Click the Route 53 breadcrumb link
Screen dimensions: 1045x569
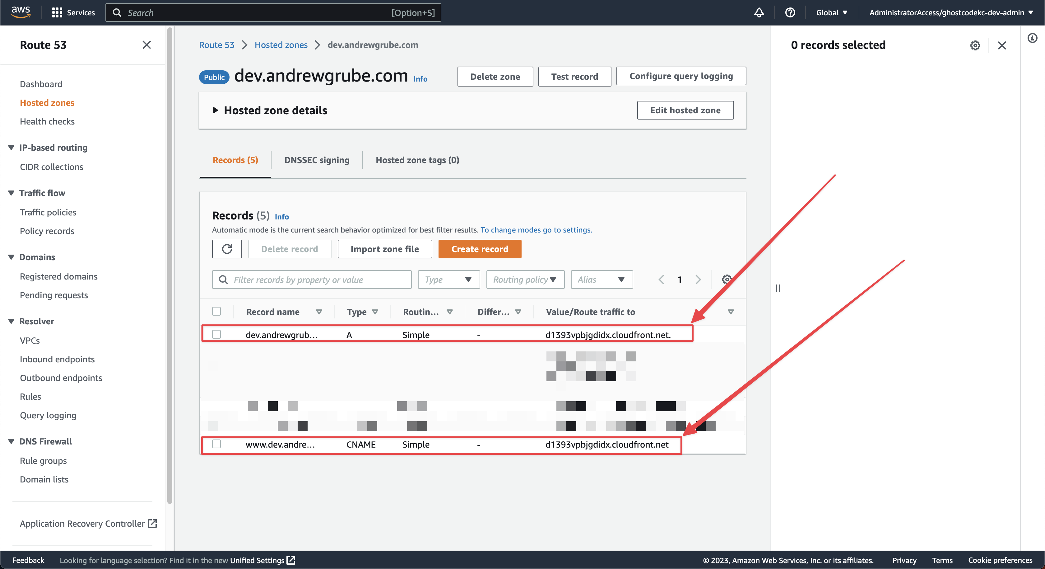(217, 45)
